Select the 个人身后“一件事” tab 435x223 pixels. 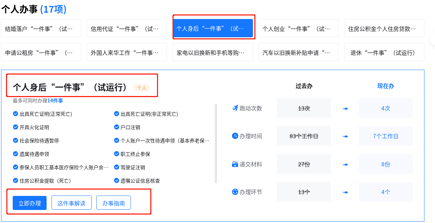(x=213, y=28)
